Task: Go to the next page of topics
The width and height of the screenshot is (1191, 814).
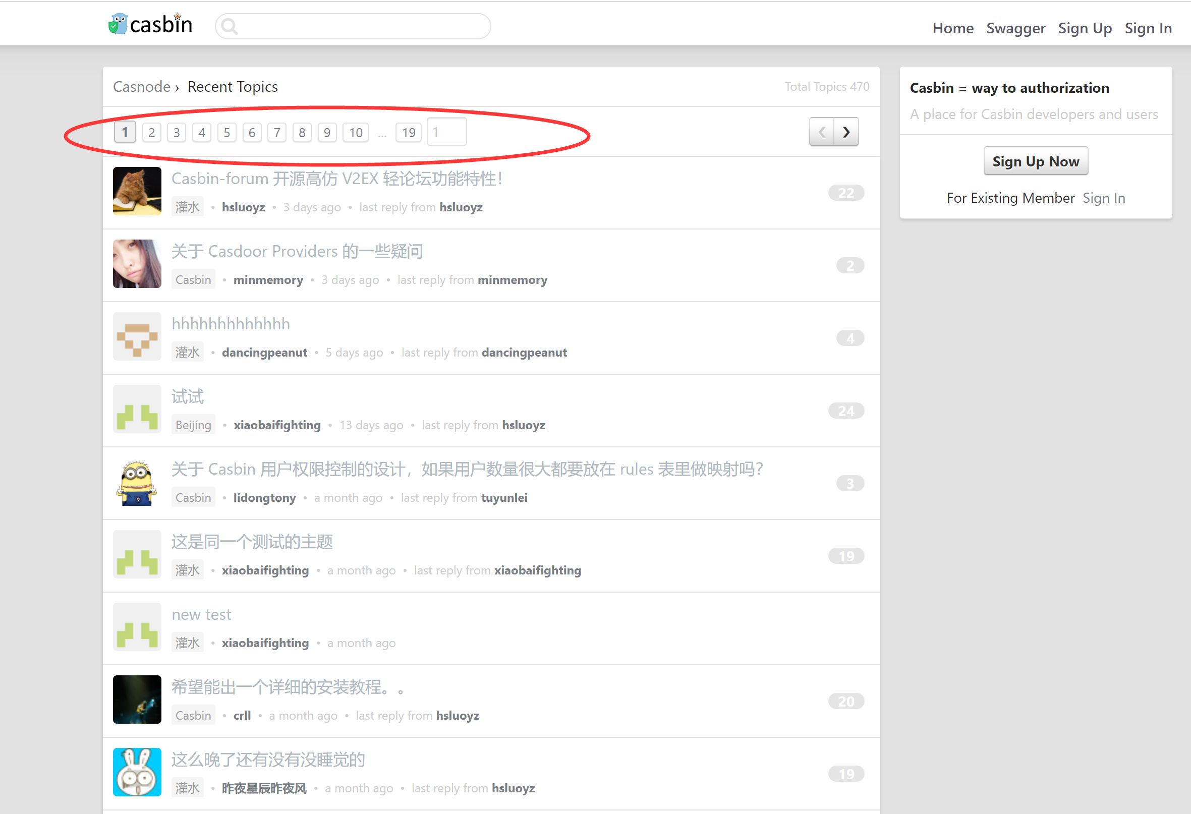Action: tap(845, 132)
